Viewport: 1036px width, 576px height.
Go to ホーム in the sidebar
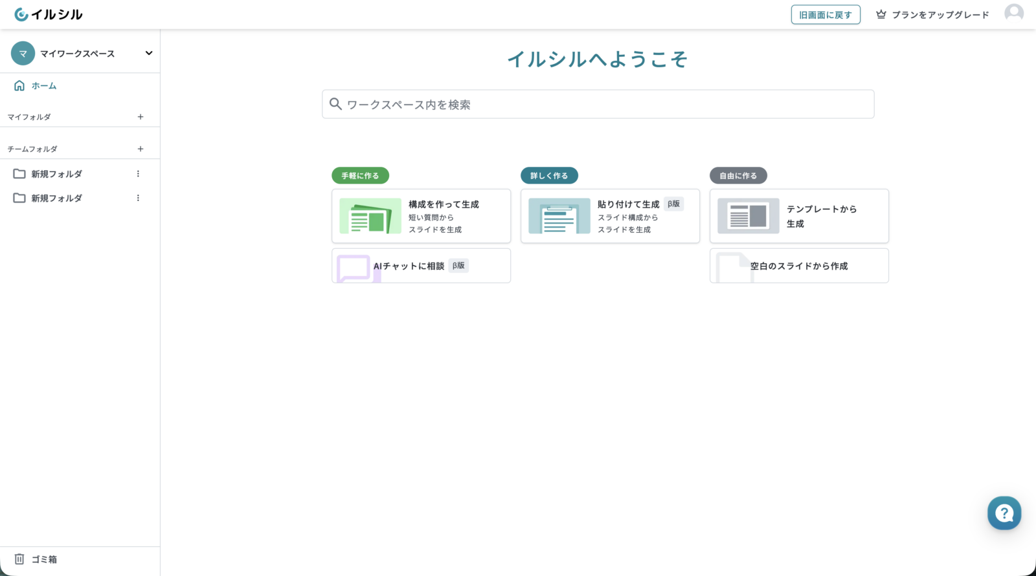(x=43, y=85)
